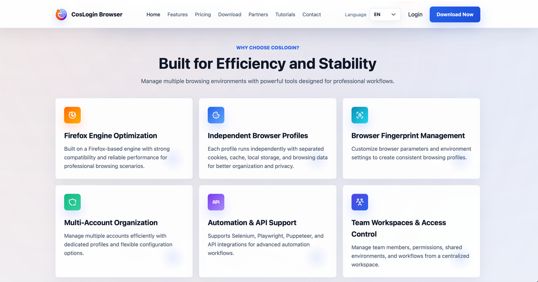This screenshot has width=538, height=282.
Task: Click the 'Built on a Firefox-based engine' description
Action: pos(117,157)
